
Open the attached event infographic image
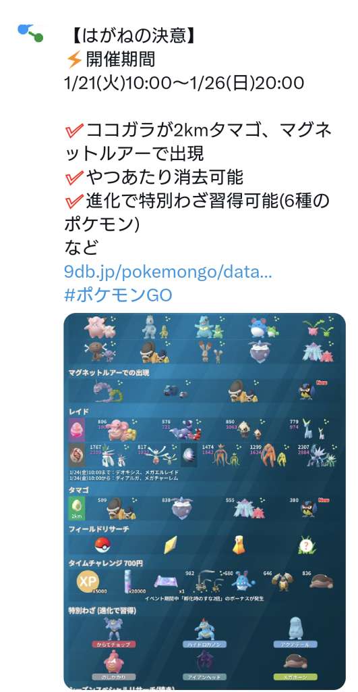(x=204, y=501)
